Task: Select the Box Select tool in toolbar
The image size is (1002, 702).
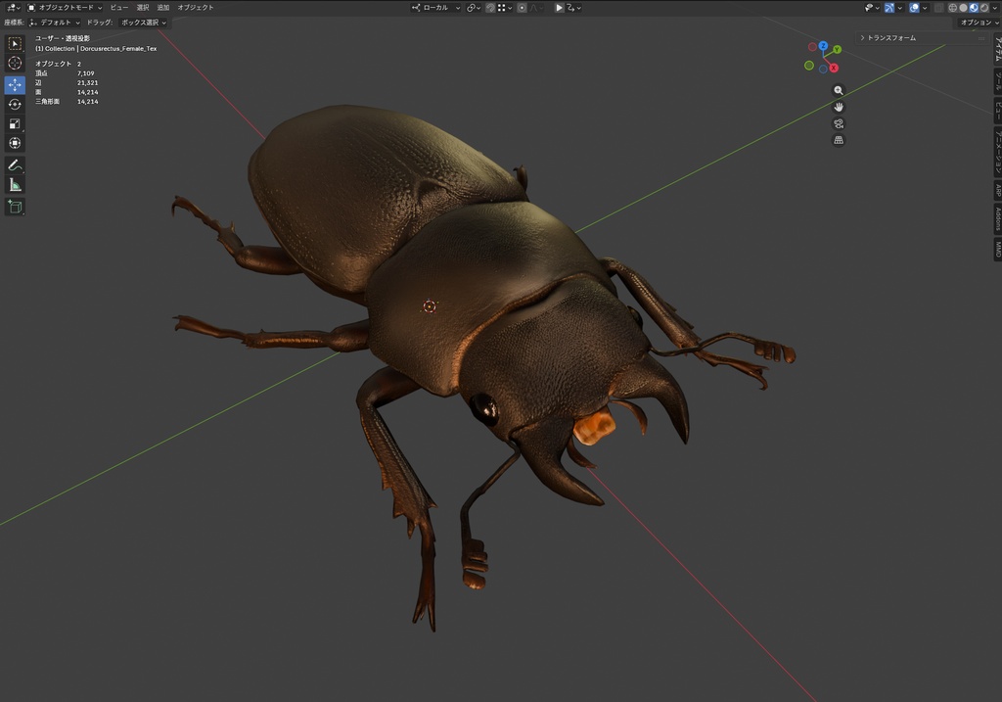Action: pyautogui.click(x=15, y=43)
